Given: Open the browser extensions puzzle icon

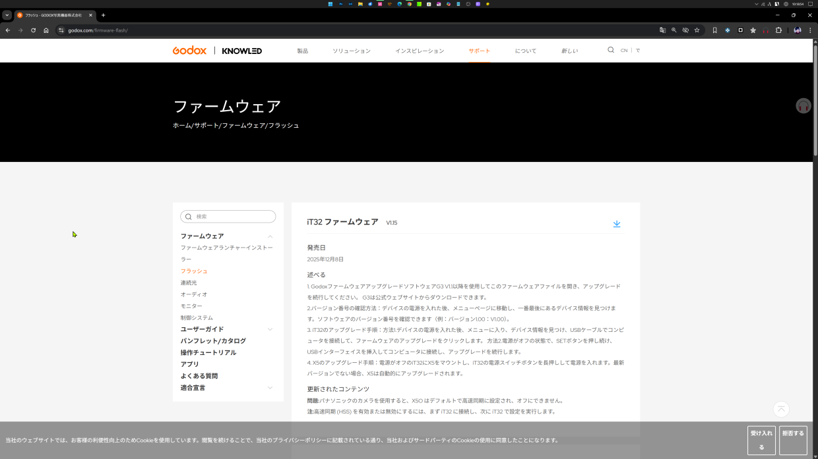Looking at the screenshot, I should point(778,30).
